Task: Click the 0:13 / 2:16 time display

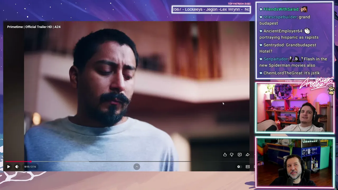Action: (30, 167)
